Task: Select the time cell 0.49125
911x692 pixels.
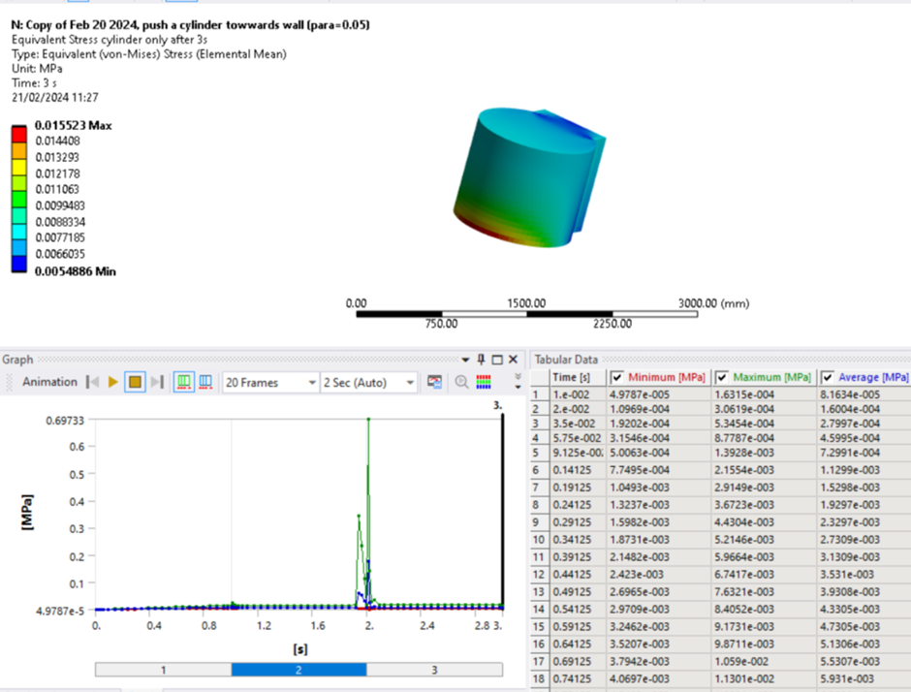Action: [578, 592]
